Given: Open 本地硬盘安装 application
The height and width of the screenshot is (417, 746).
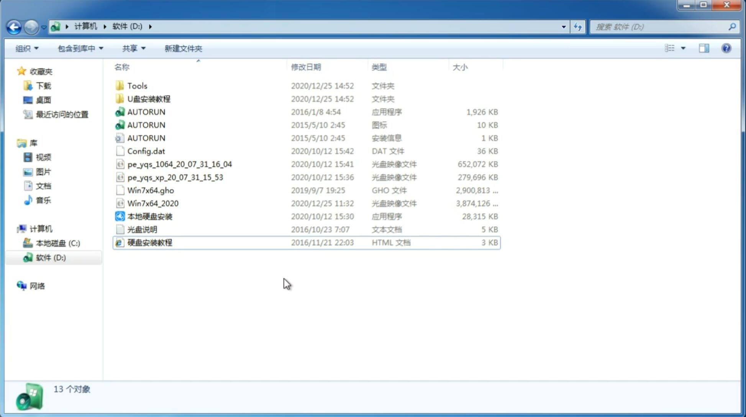Looking at the screenshot, I should click(x=149, y=216).
